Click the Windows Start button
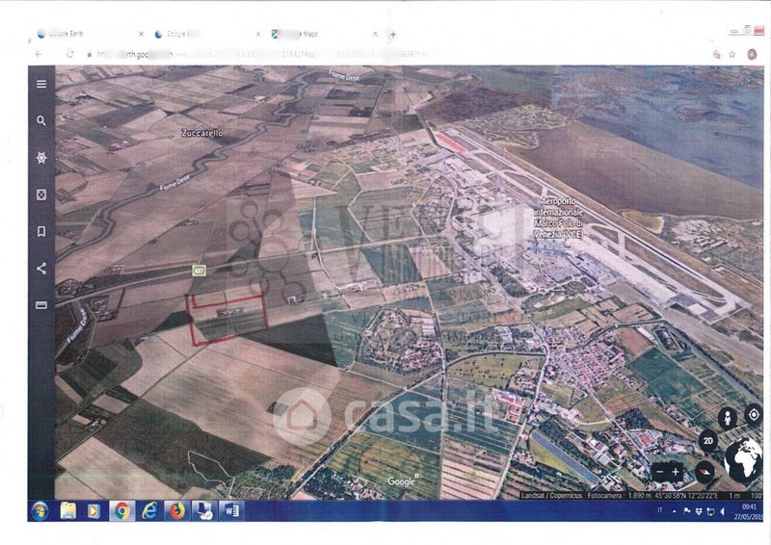Screen dimensions: 771x545 coord(40,510)
